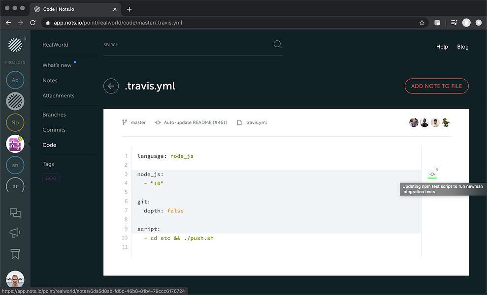The width and height of the screenshot is (487, 295).
Task: Click the file icon beside .travis.yml
Action: click(239, 122)
